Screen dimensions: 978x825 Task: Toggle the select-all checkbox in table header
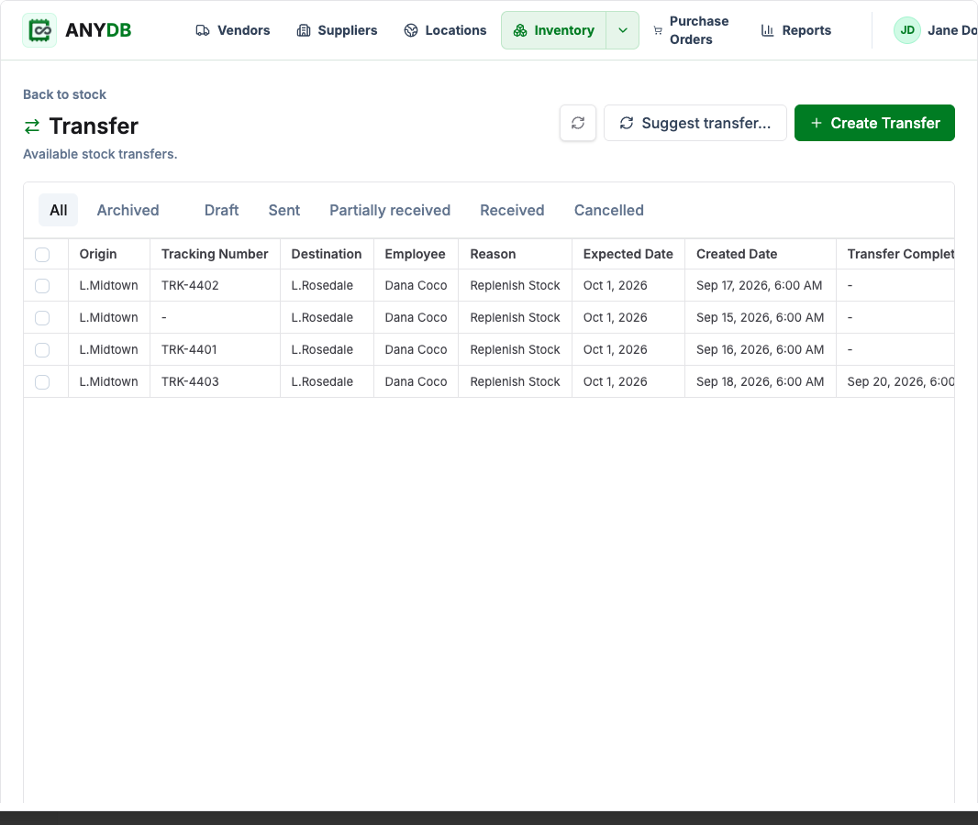tap(42, 254)
